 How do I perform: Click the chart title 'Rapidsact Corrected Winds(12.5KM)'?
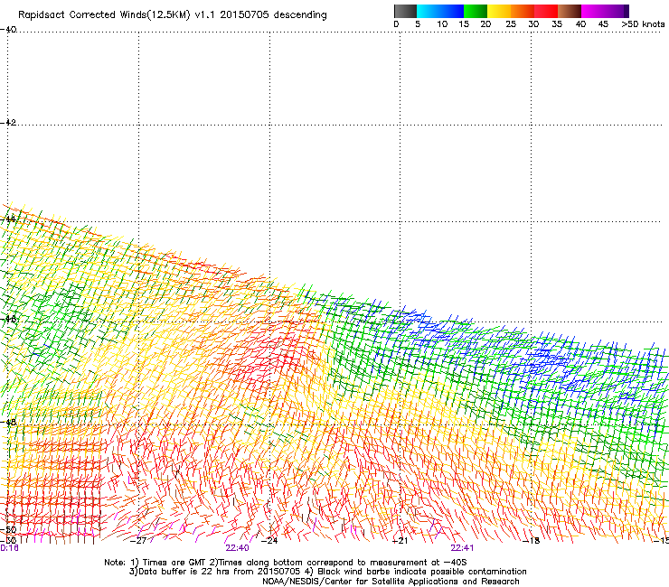point(104,14)
